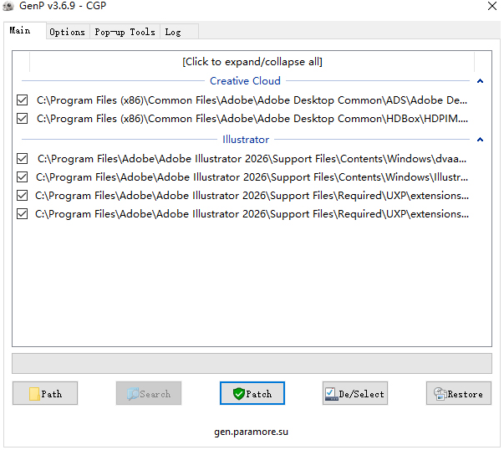Switch to the Main tab
Screen dimensions: 504x450
pyautogui.click(x=25, y=31)
